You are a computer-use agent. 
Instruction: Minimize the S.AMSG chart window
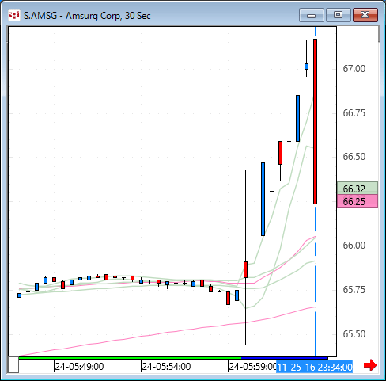[x=312, y=15]
